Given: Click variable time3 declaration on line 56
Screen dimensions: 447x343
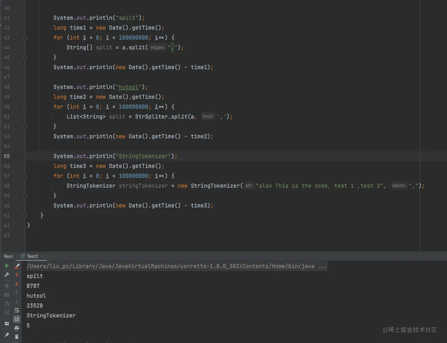Looking at the screenshot, I should (x=78, y=166).
